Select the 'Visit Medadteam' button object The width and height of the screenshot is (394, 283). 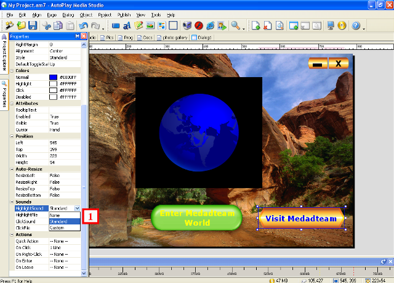tap(300, 218)
